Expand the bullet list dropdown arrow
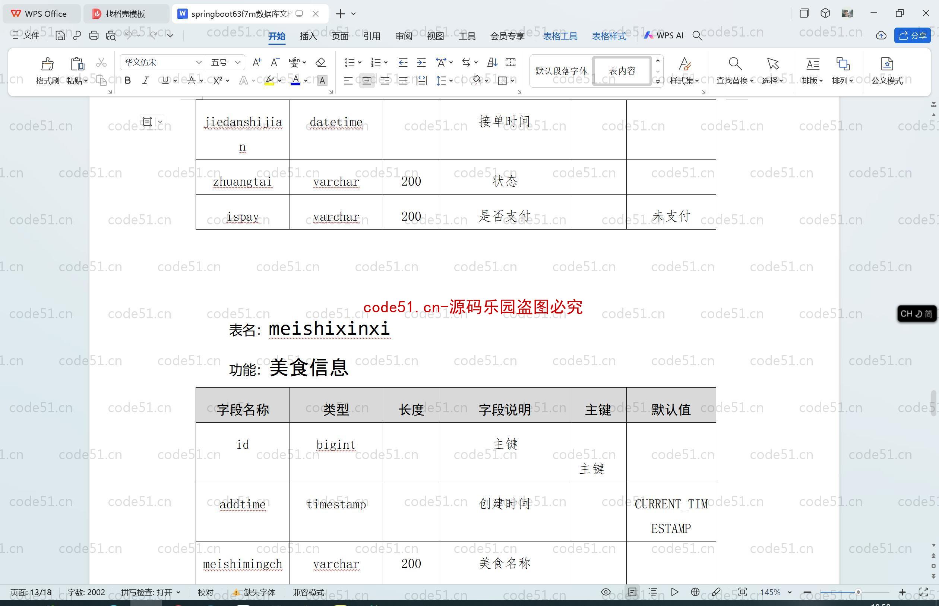The height and width of the screenshot is (606, 939). click(x=360, y=63)
